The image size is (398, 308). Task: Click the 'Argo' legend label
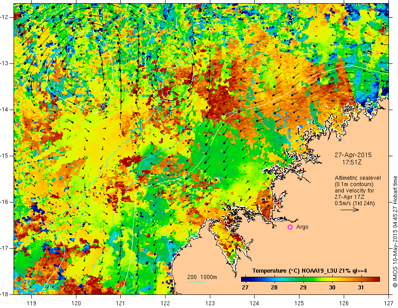pos(302,227)
